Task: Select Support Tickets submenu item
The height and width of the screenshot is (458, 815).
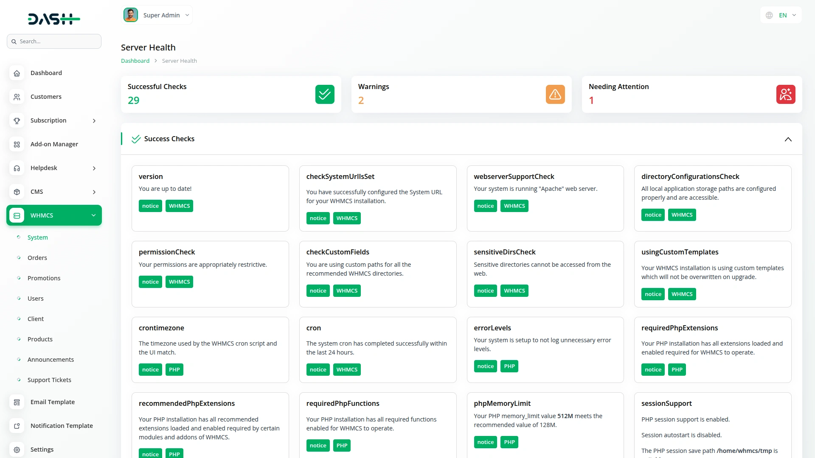Action: pos(49,380)
